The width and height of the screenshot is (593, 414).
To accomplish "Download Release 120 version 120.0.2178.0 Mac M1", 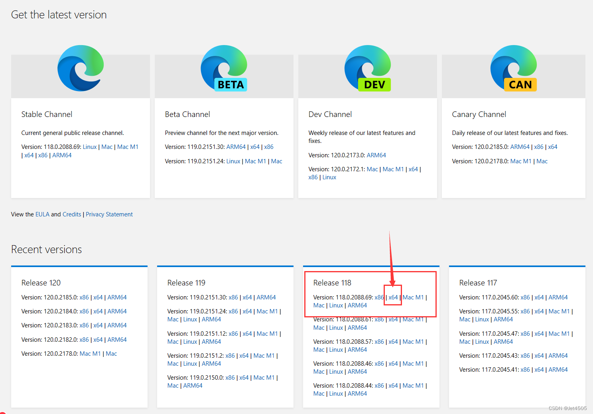I will tap(90, 354).
